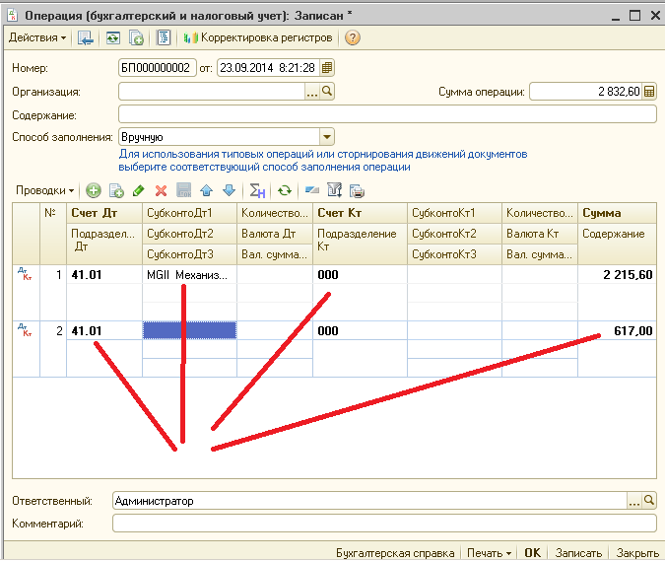Click the green Add row icon
This screenshot has width=665, height=561.
pyautogui.click(x=94, y=190)
